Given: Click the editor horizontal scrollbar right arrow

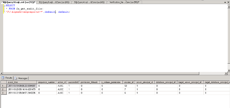Looking at the screenshot, I should pos(226,73).
